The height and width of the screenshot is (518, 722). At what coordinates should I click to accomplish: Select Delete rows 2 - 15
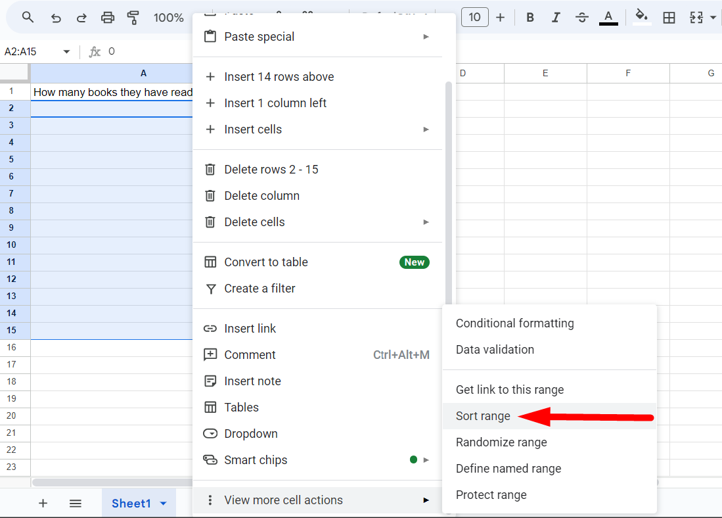[x=271, y=170]
